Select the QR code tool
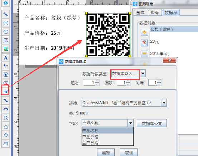Viewport: 198px width, 156px height. click(6, 92)
